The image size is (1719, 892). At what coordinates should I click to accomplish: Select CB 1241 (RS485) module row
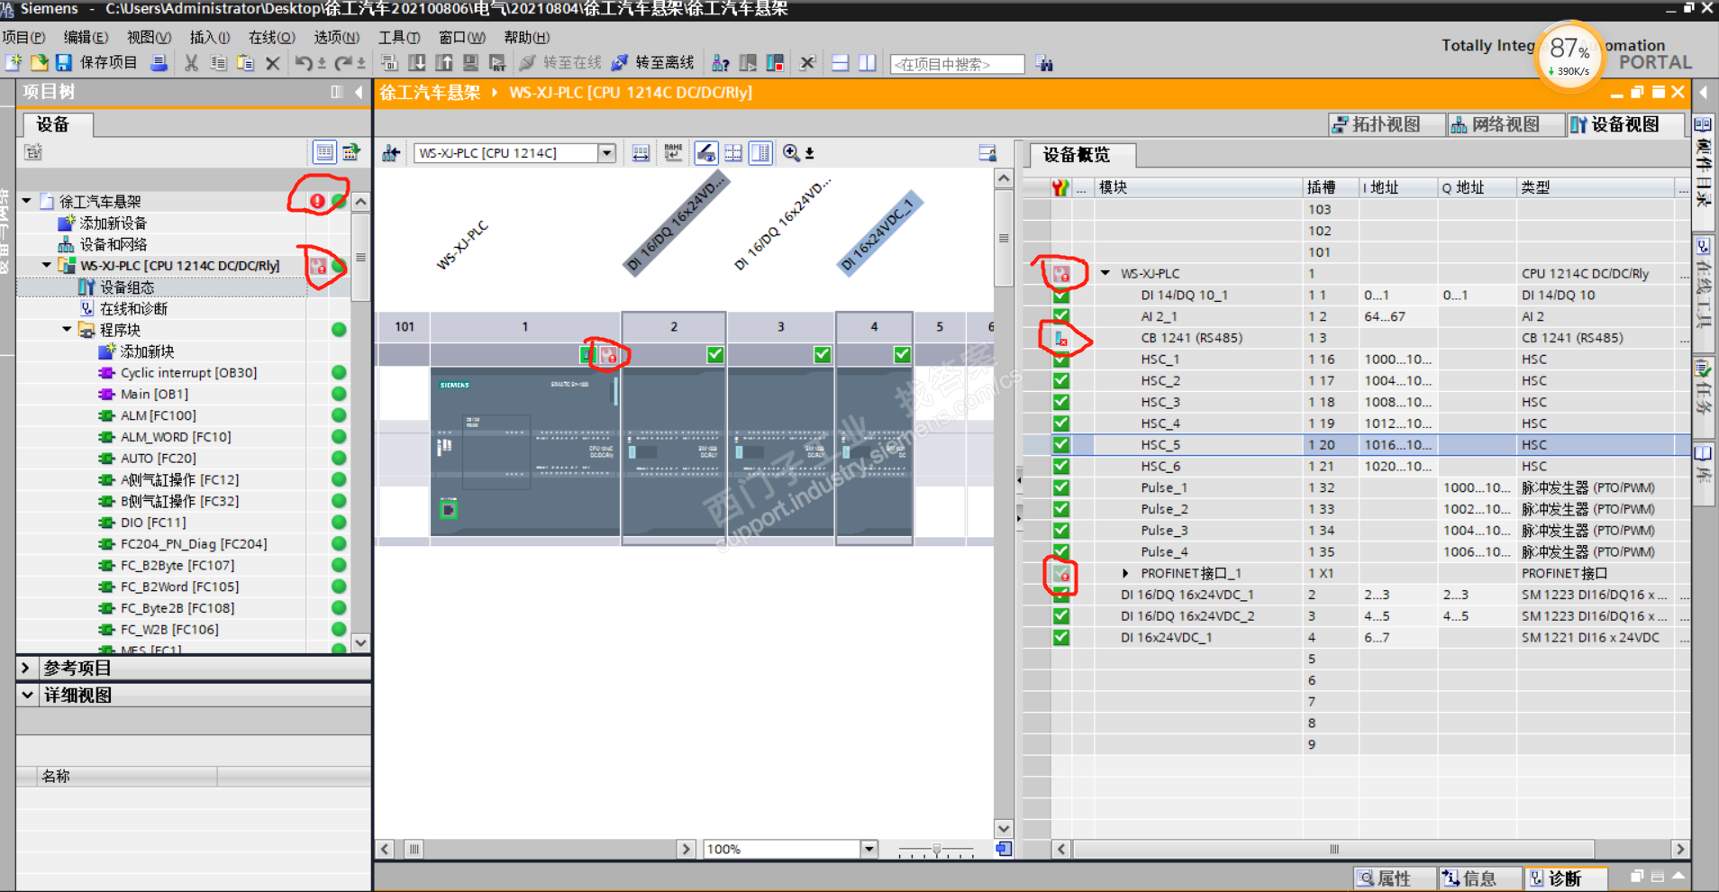tap(1356, 338)
